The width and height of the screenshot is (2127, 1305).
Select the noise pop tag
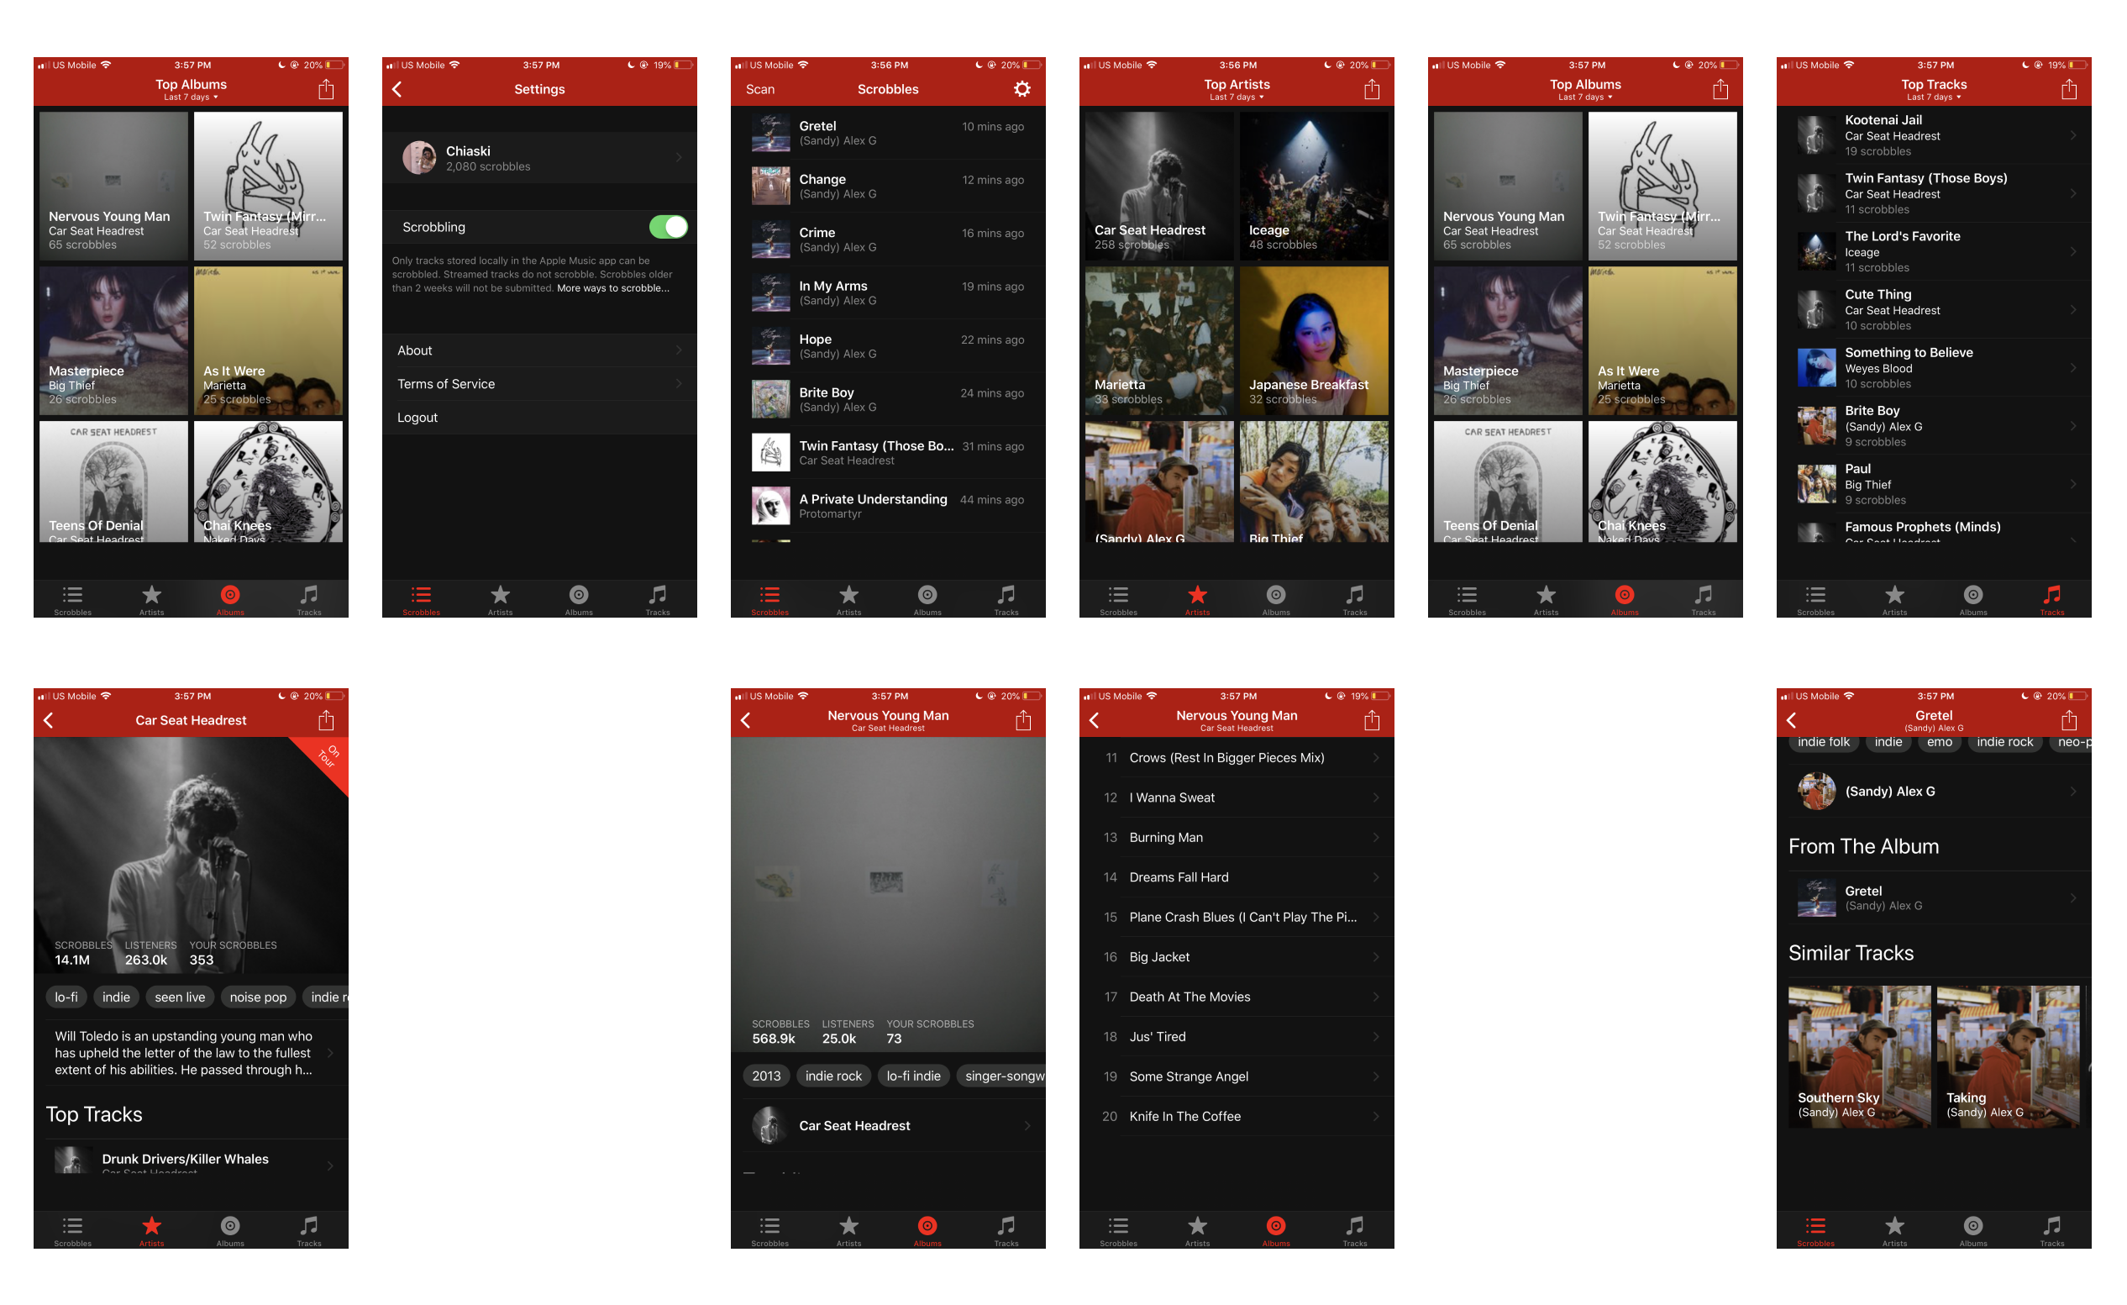pos(258,997)
